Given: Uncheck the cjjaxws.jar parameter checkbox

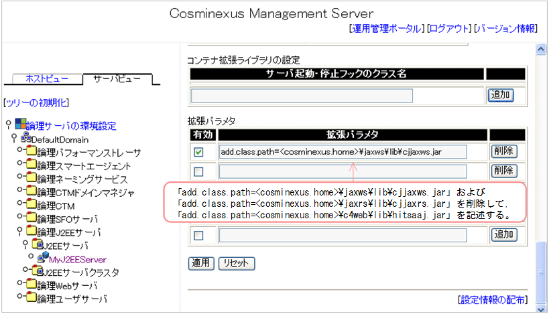Looking at the screenshot, I should [198, 152].
